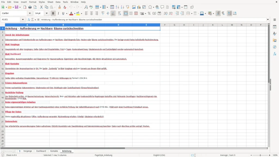This screenshot has width=279, height=157.
Task: Open Name Box dropdown arrow
Action: point(23,20)
